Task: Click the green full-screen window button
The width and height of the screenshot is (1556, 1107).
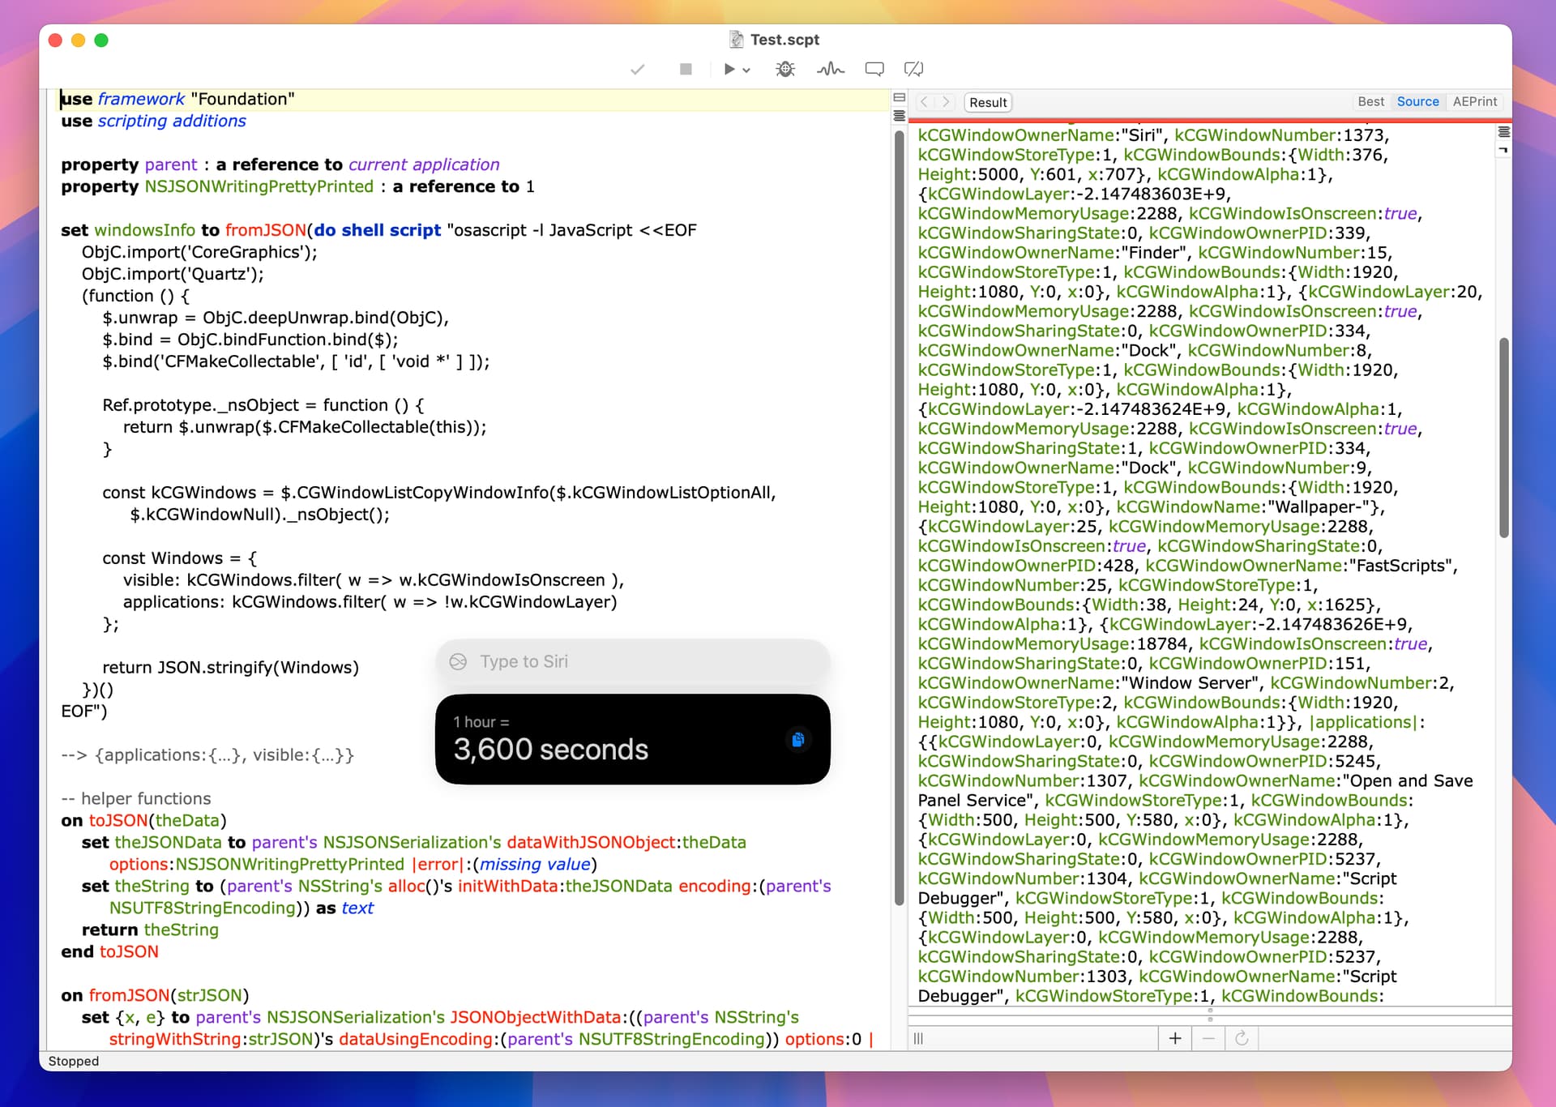Action: [101, 40]
